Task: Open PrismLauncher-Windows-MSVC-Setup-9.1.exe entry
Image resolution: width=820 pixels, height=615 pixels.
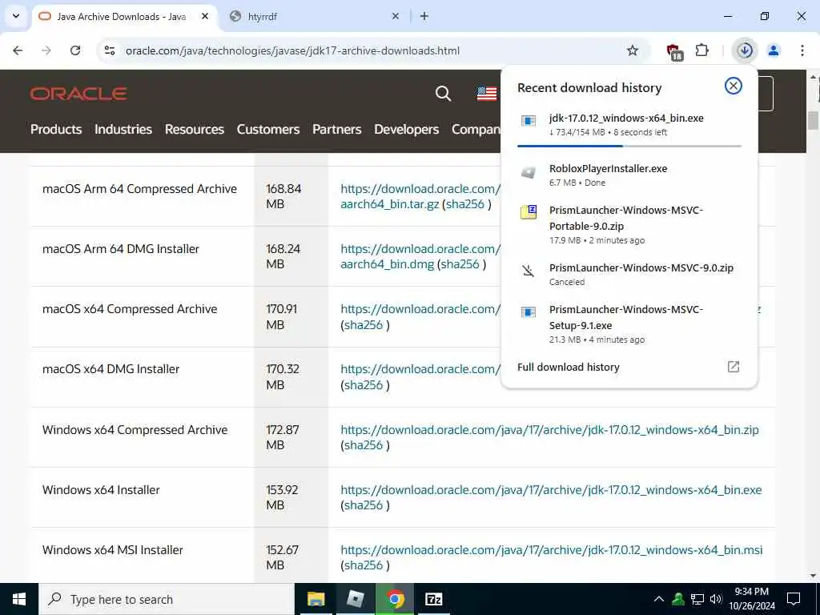Action: [x=629, y=324]
